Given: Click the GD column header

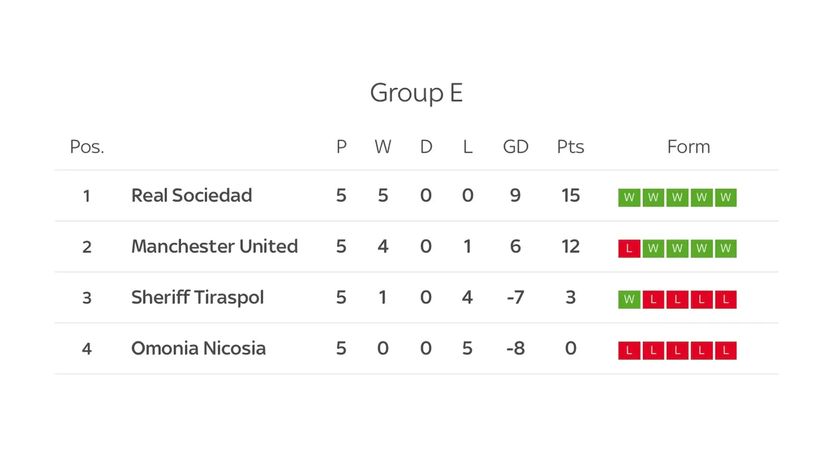Looking at the screenshot, I should (x=515, y=147).
